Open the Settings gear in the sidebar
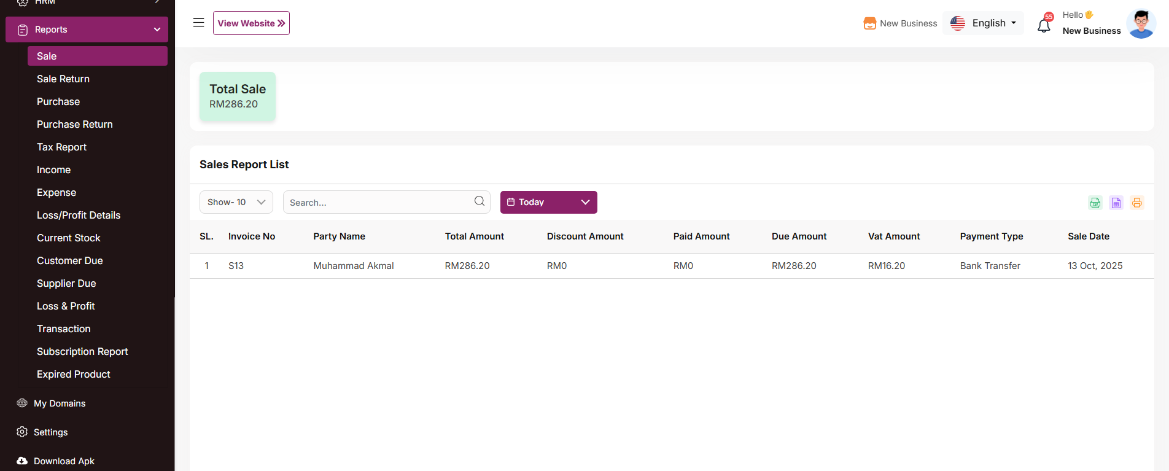The height and width of the screenshot is (471, 1169). 22,432
